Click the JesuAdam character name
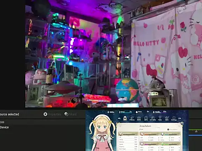The width and height of the screenshot is (202, 151). tap(145, 126)
